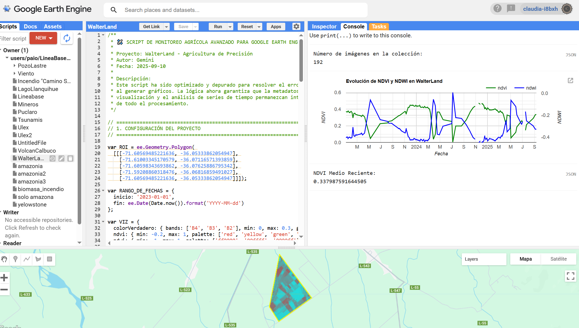The height and width of the screenshot is (328, 579).
Task: Click the refresh scripts icon
Action: (67, 38)
